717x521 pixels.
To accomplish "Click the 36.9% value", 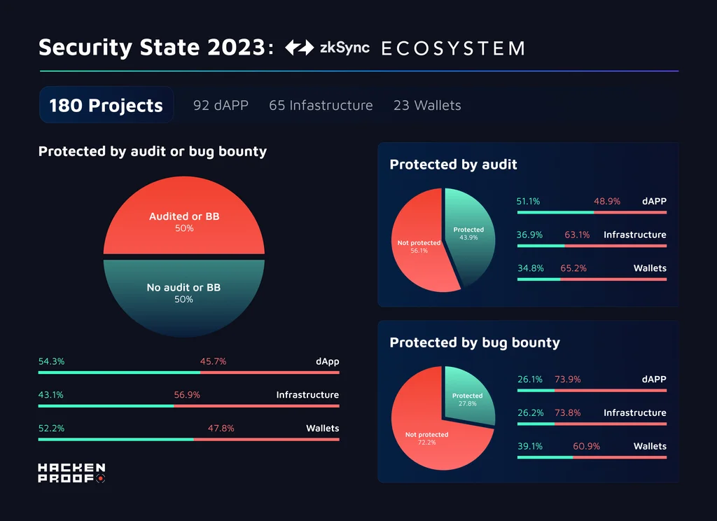I will pos(530,235).
